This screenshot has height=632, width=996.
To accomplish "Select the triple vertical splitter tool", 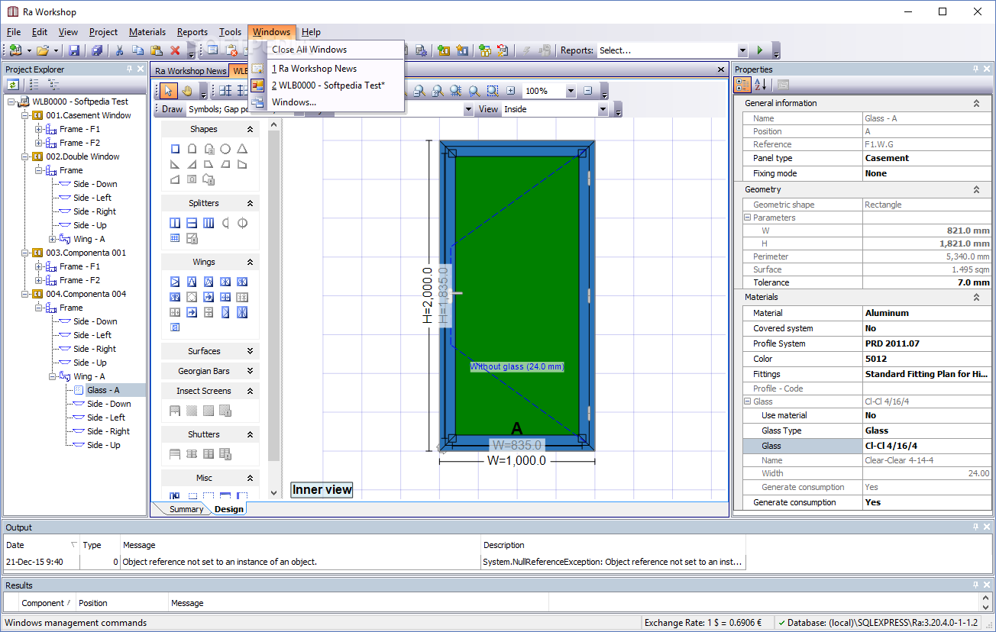I will [209, 224].
